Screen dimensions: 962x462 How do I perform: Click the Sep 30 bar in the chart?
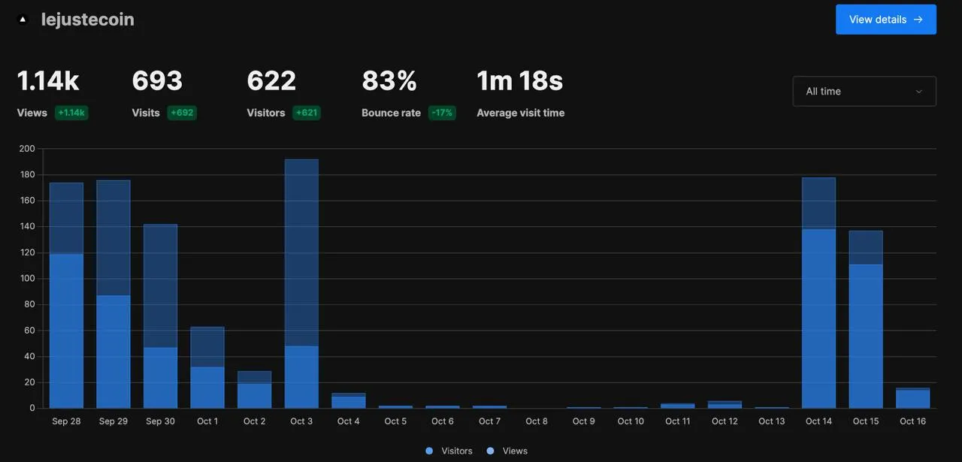(160, 316)
